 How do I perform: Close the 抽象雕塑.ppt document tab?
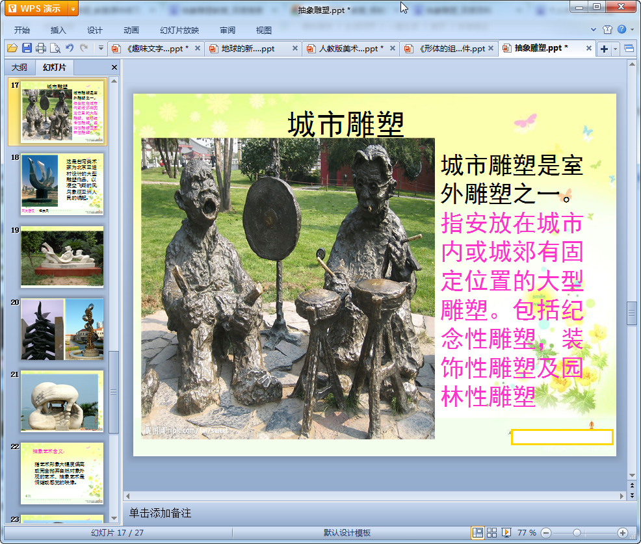coord(589,48)
